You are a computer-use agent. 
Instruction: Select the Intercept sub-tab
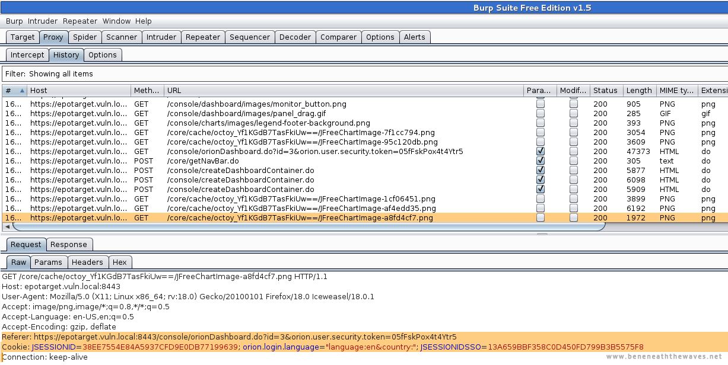point(27,55)
